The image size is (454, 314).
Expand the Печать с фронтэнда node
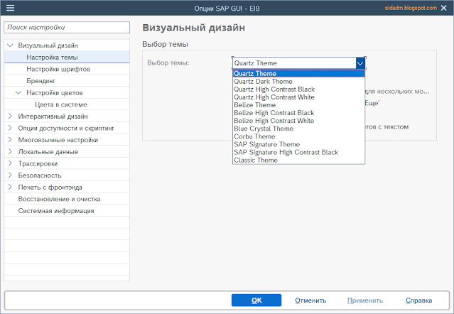coord(10,187)
